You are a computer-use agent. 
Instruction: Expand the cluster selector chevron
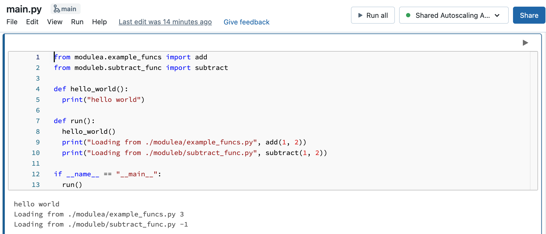[497, 15]
